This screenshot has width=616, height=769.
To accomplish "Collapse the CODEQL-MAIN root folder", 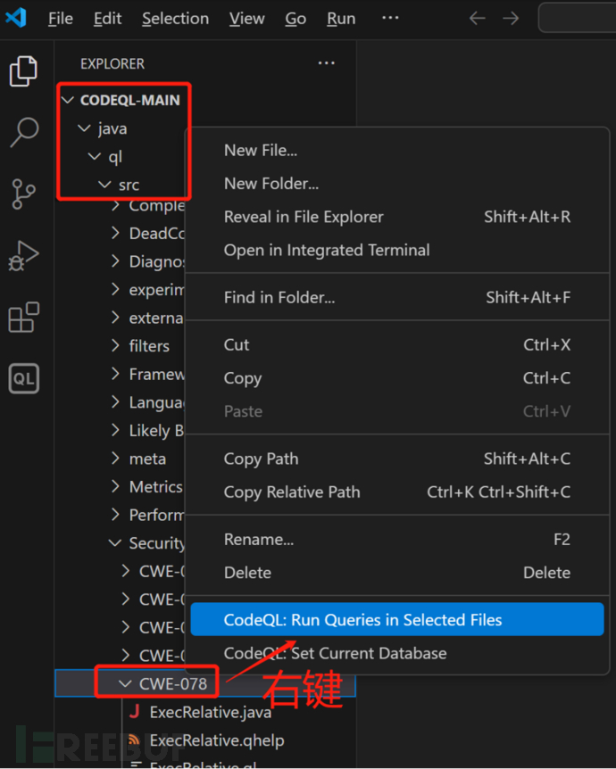I will 129,101.
